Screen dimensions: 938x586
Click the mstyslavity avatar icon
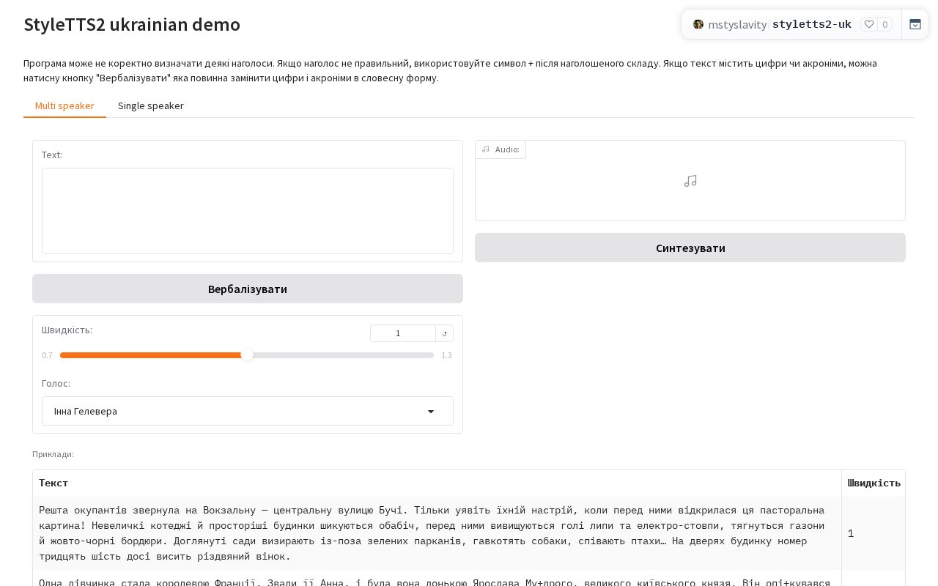(698, 24)
